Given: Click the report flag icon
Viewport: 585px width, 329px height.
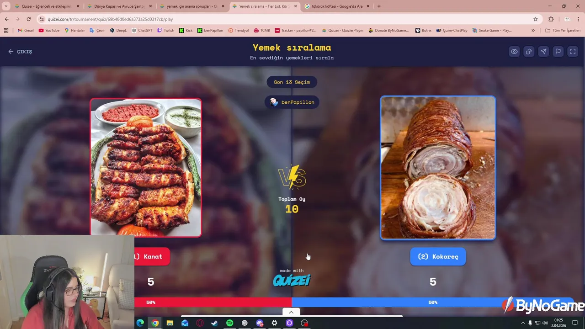Looking at the screenshot, I should coord(558,52).
